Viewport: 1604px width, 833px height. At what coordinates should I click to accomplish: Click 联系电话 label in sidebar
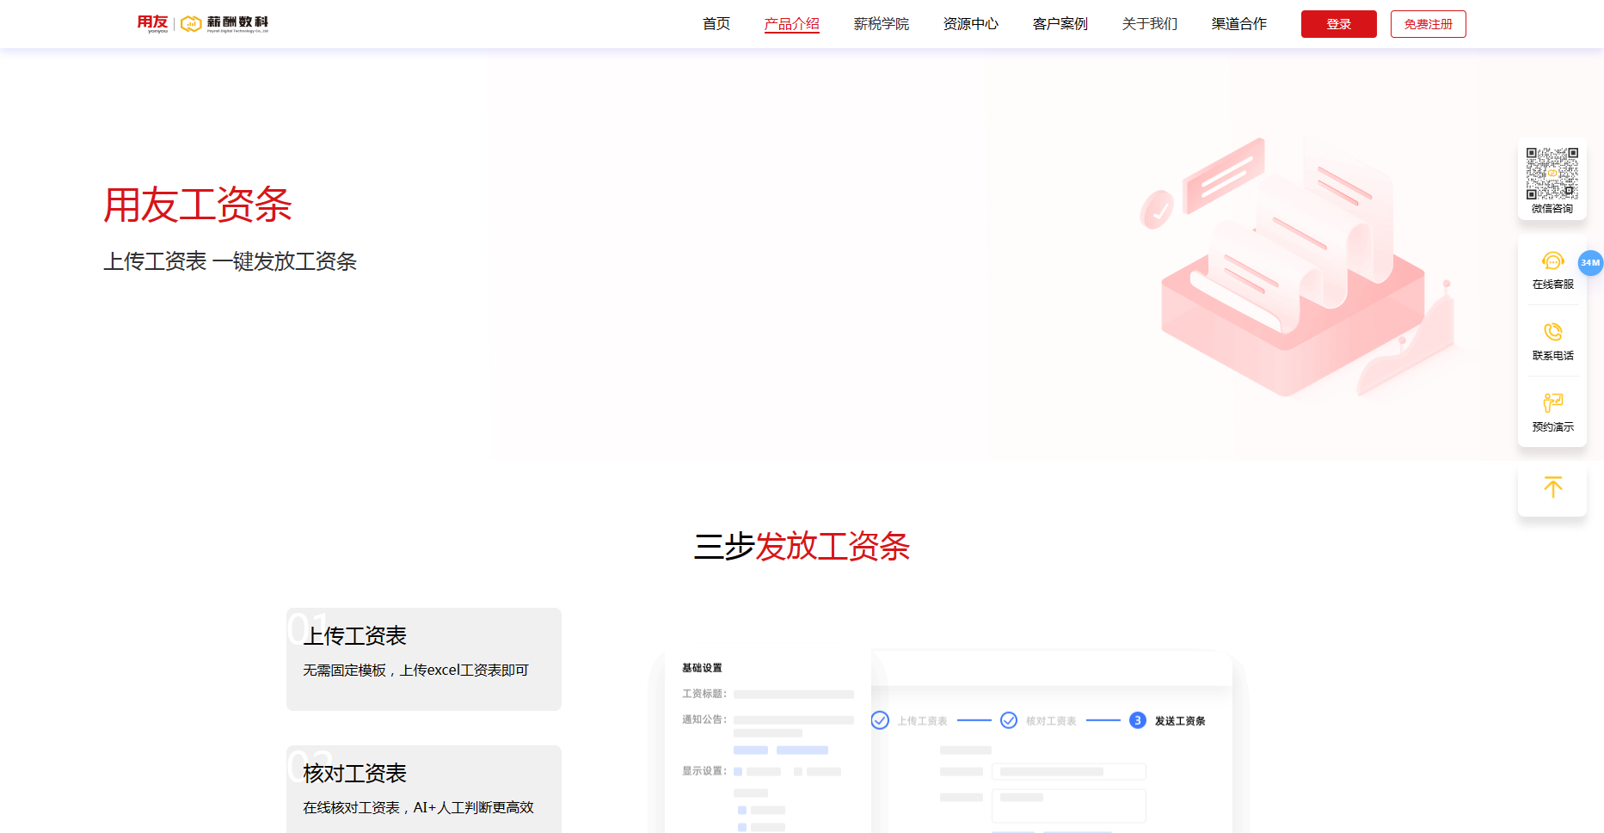tap(1552, 356)
